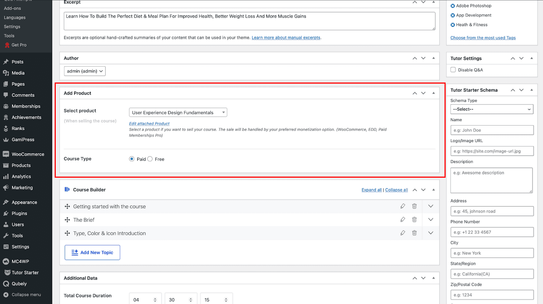This screenshot has width=543, height=304.
Task: Click pencil edit icon for The Brief topic
Action: coord(403,220)
